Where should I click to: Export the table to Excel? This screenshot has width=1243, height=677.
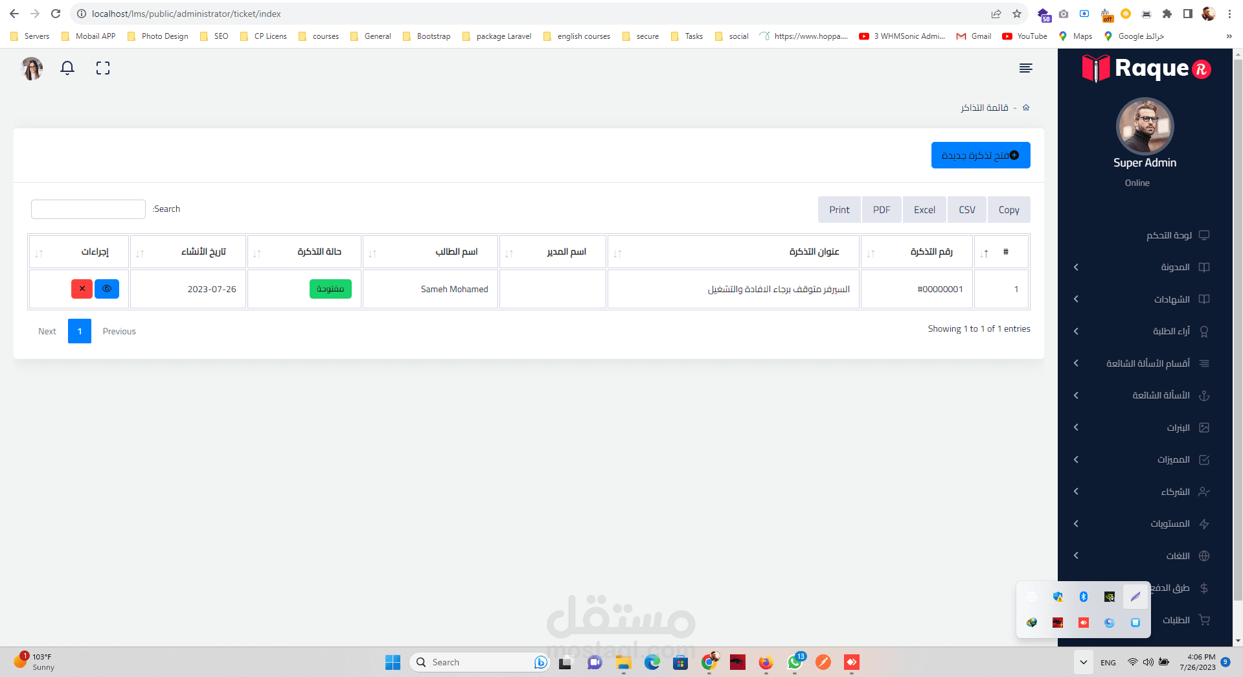tap(924, 210)
